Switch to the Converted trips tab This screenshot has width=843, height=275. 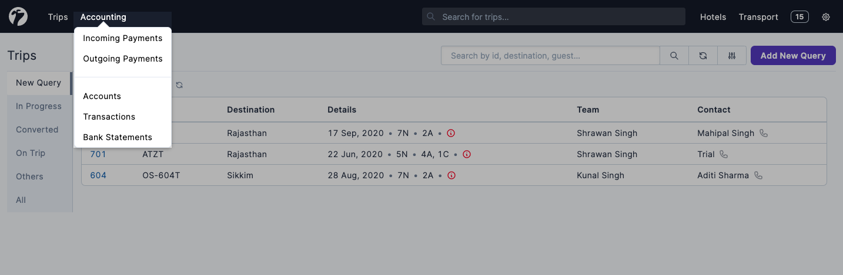coord(37,130)
